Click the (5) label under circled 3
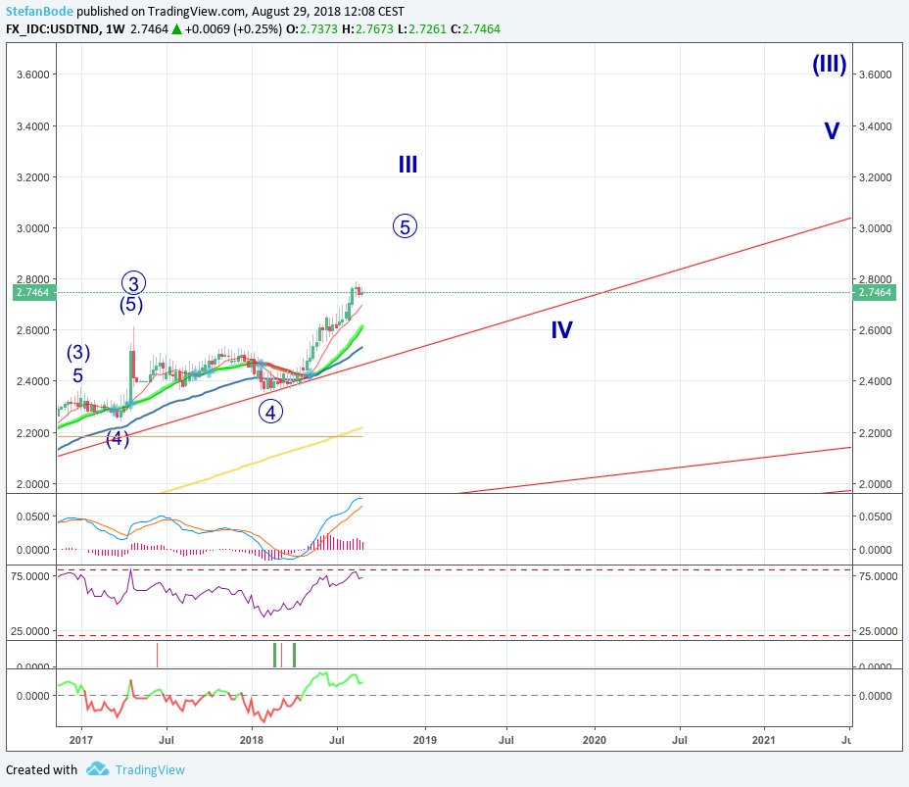Screen dimensions: 909x787 tap(131, 305)
